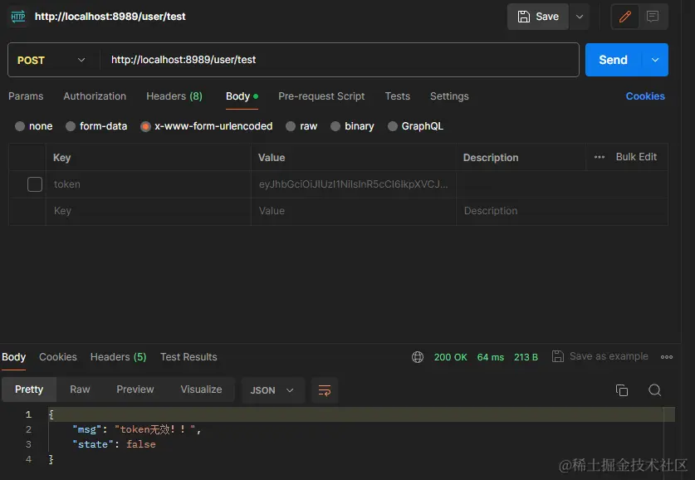The width and height of the screenshot is (695, 480).
Task: Select the Pretty view
Action: pos(29,389)
